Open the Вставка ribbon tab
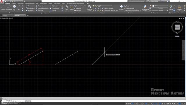The height and width of the screenshot is (105, 186). click(14, 3)
